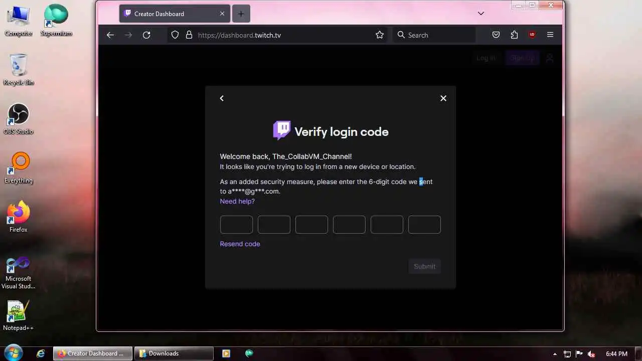Click the Creator Dashboard taskbar button
This screenshot has height=361, width=642.
(93, 353)
